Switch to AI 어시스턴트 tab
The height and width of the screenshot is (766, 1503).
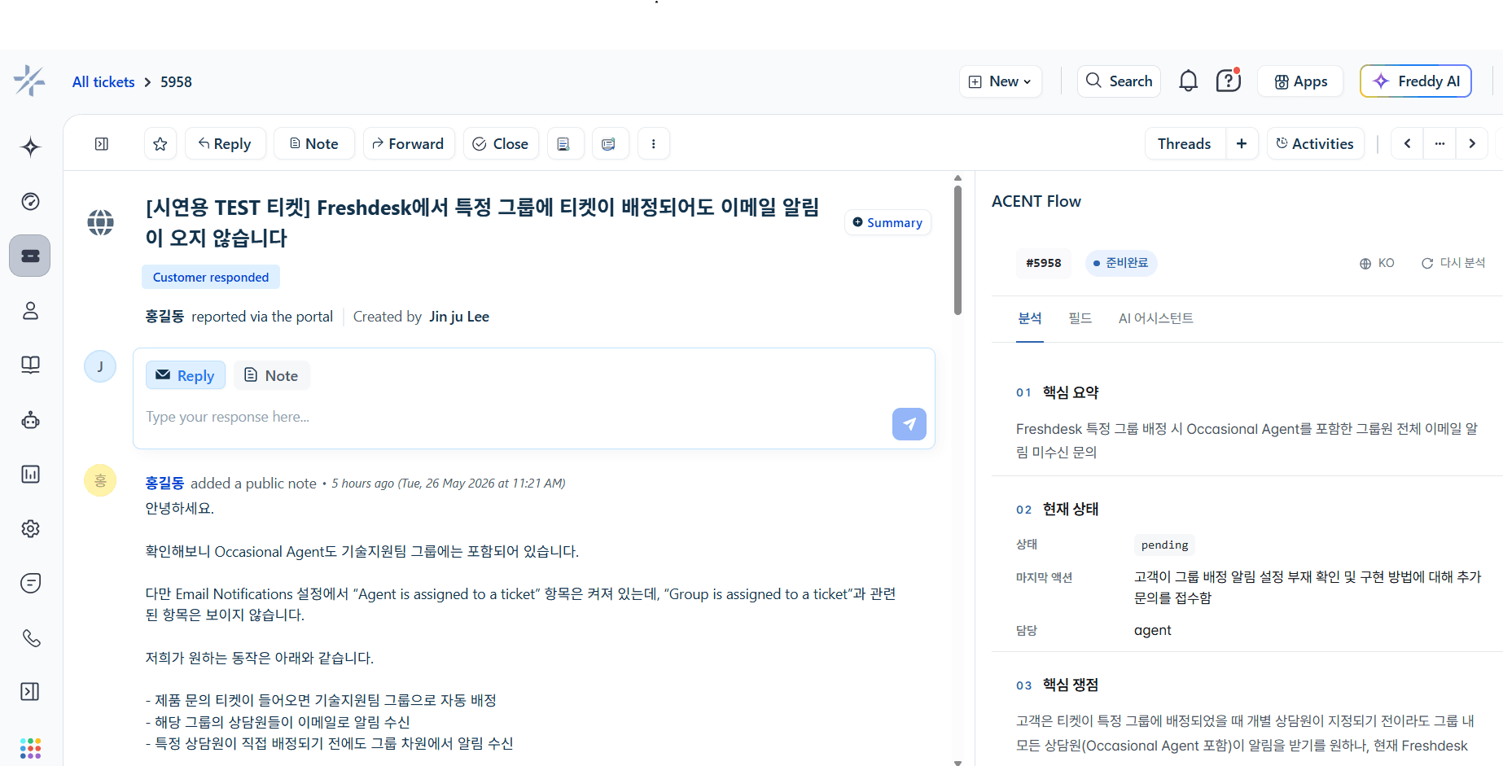[x=1156, y=318]
